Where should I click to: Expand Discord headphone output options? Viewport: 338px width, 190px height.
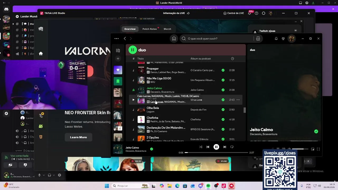54,175
